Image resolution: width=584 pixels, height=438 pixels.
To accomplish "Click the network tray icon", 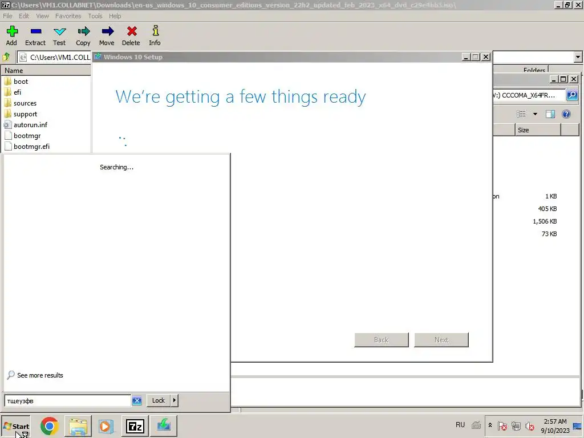I will [x=516, y=425].
